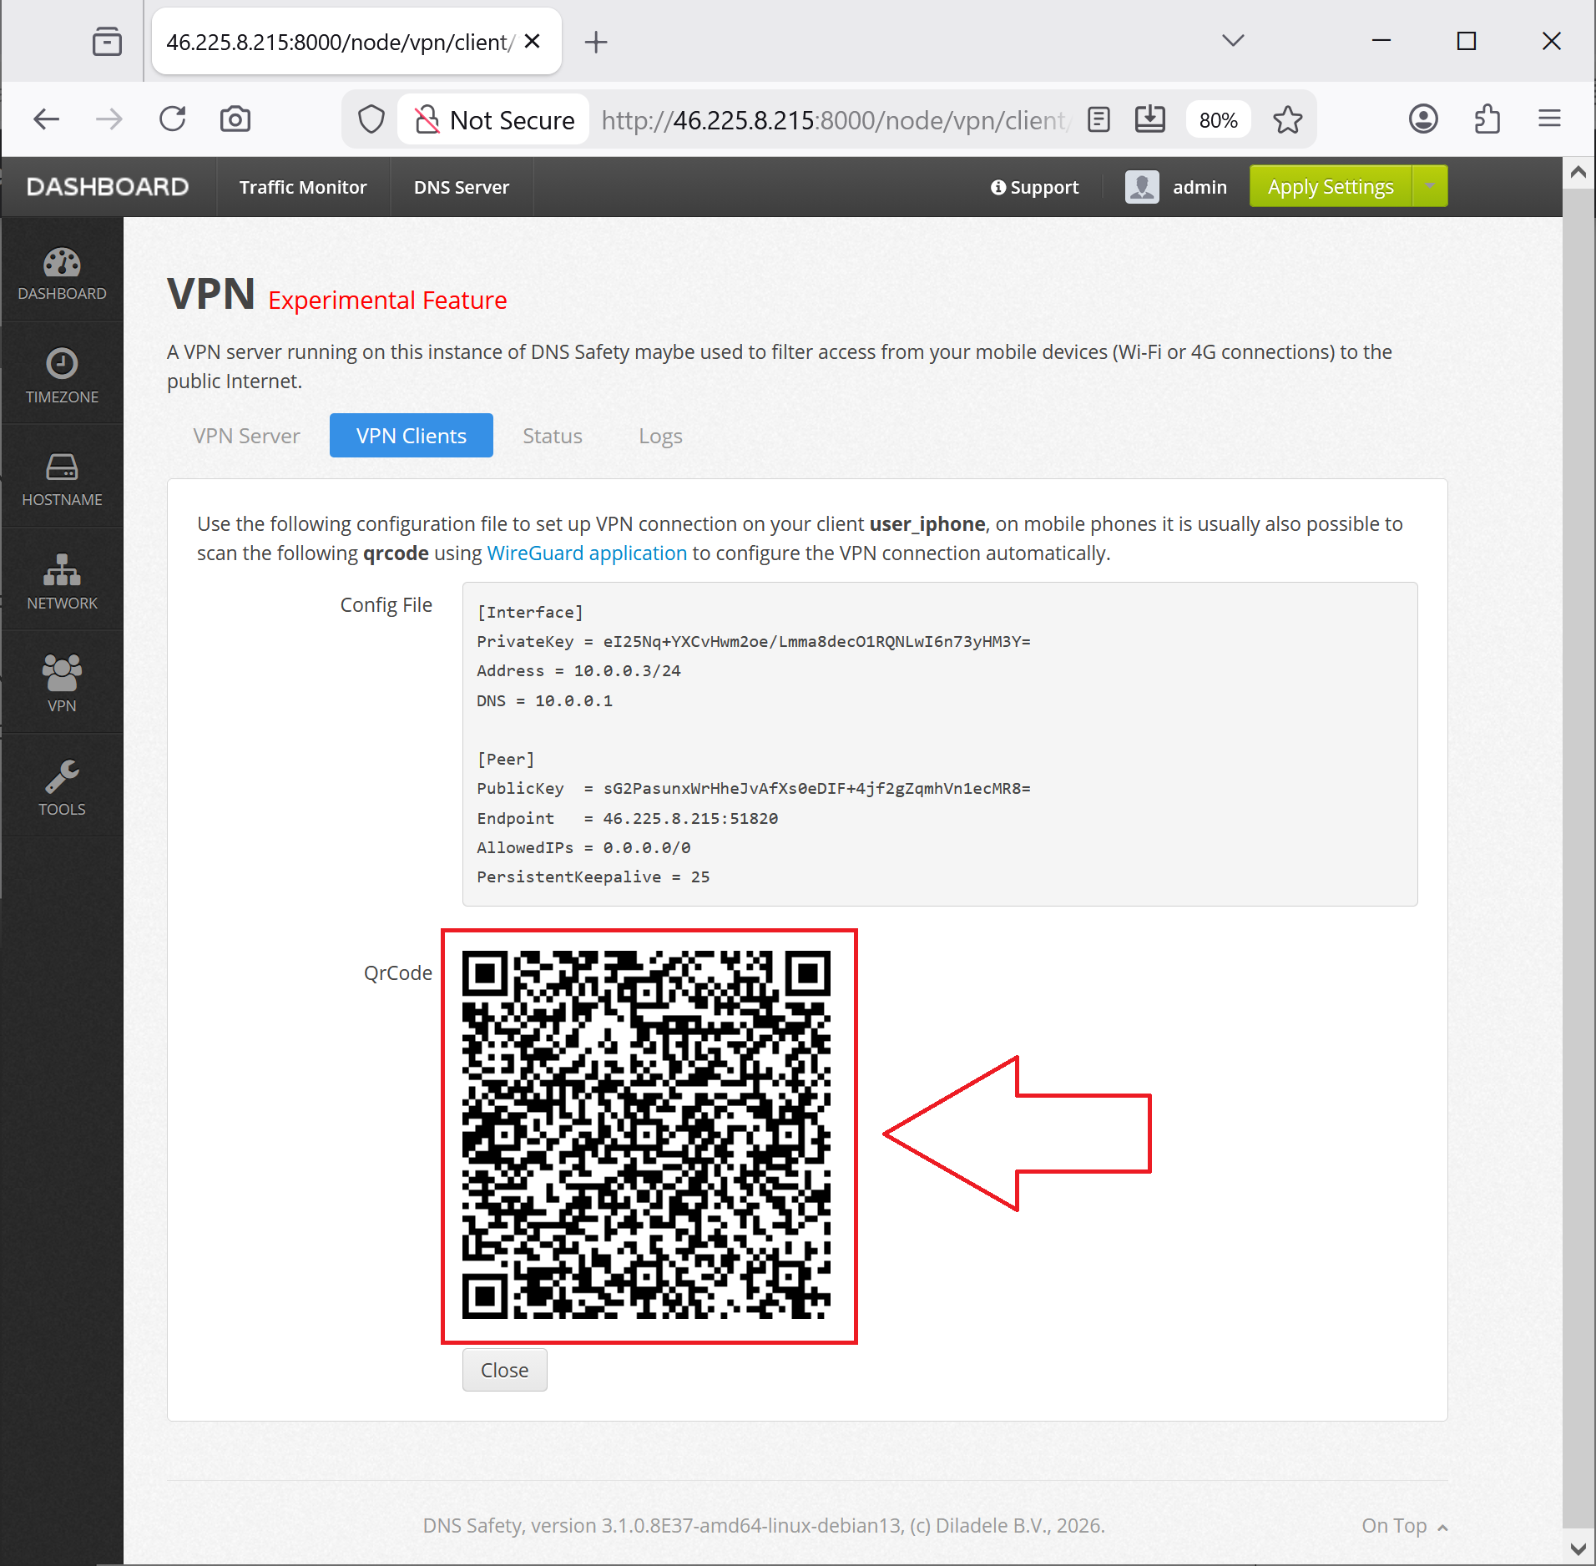This screenshot has height=1566, width=1596.
Task: Click the browser forward arrow
Action: (109, 119)
